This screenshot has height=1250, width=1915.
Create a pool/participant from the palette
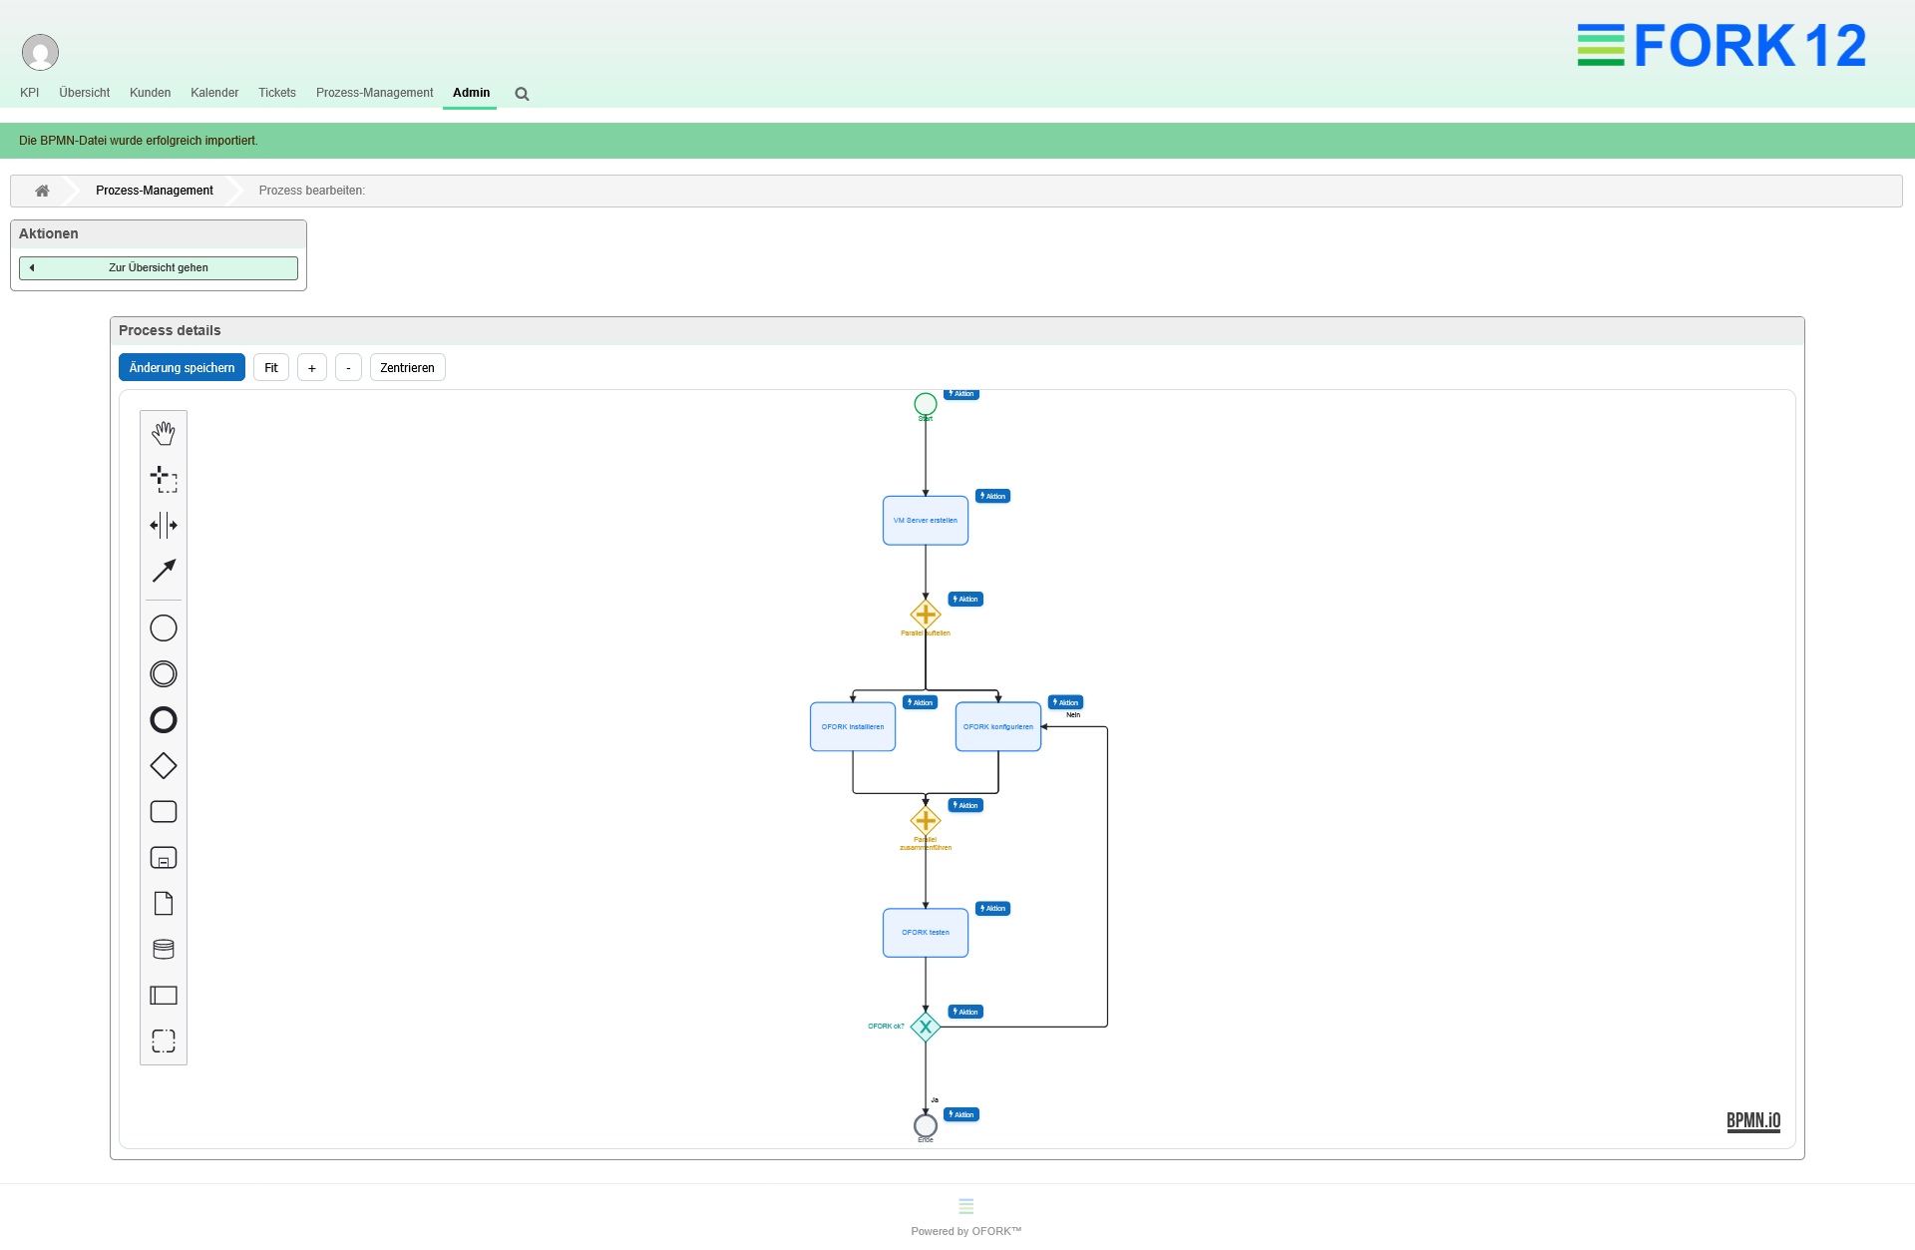point(163,995)
